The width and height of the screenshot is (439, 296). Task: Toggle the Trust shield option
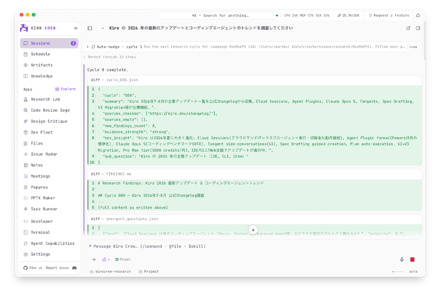click(122, 259)
